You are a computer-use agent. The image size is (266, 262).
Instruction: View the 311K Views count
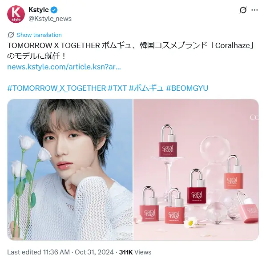pyautogui.click(x=135, y=252)
